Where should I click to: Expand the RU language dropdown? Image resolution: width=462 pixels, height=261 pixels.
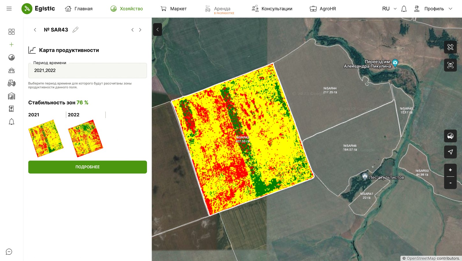389,9
